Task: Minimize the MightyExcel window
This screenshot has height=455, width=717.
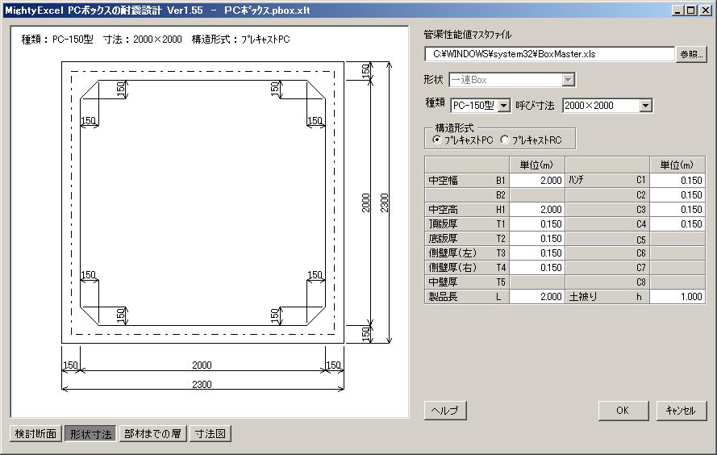Action: (678, 10)
